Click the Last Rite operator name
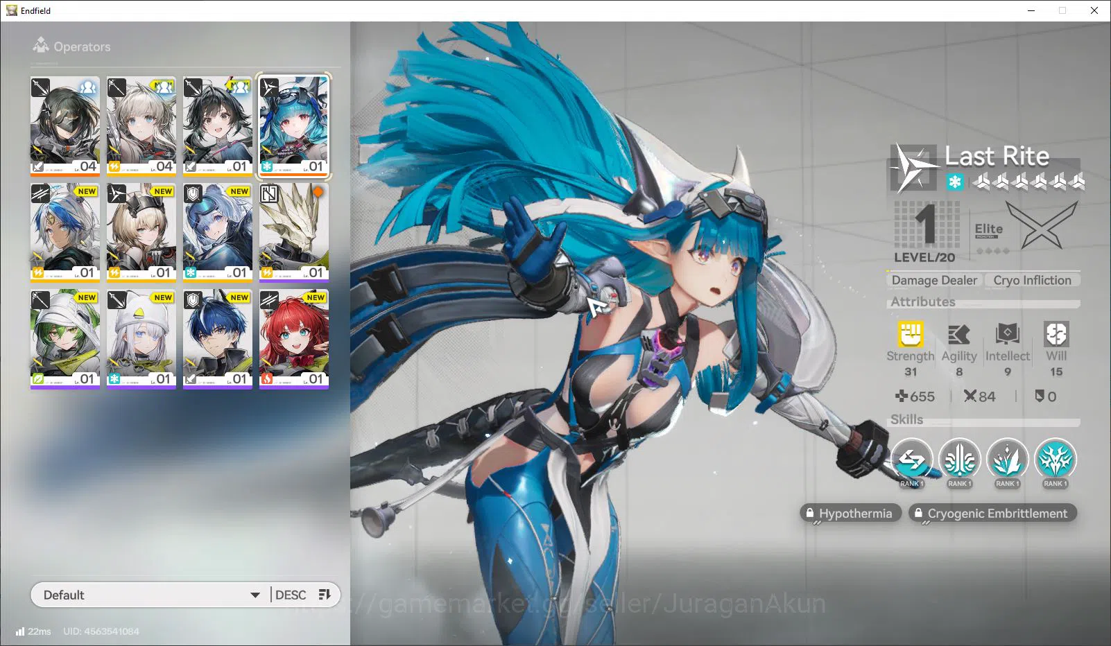The image size is (1111, 646). (997, 156)
